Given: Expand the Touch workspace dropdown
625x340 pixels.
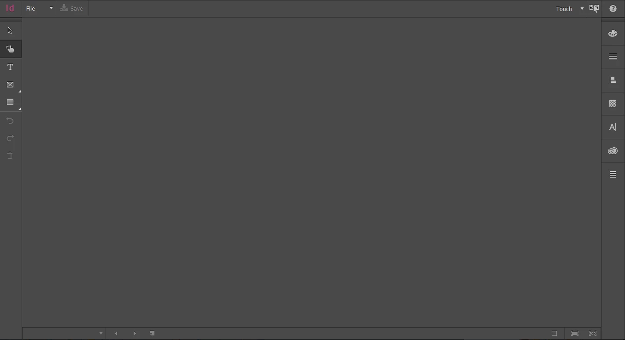Looking at the screenshot, I should 570,9.
